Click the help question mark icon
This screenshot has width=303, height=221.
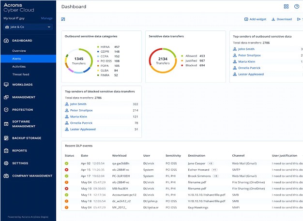point(296,7)
